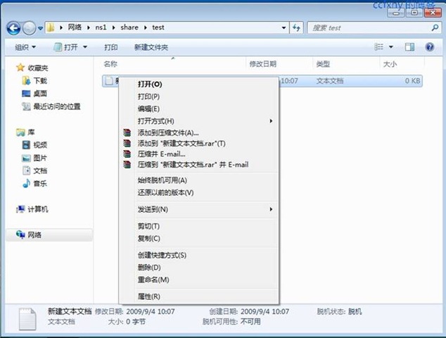Click 修改日期: 2009/9/4 10:07 detail
The height and width of the screenshot is (338, 446).
pos(134,311)
